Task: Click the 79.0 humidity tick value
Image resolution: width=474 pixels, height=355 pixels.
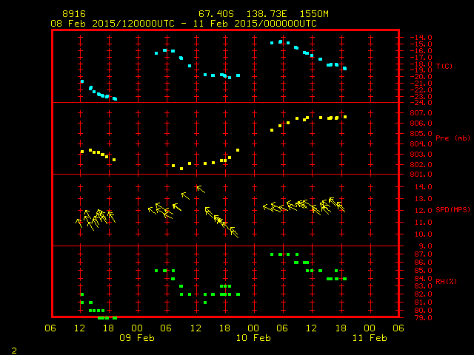Action: point(424,317)
